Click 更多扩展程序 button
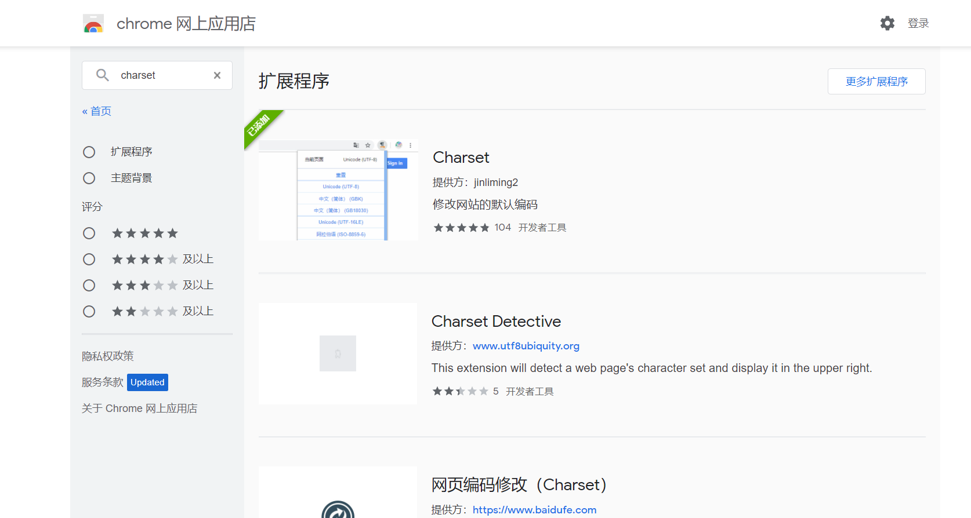The image size is (971, 518). point(876,82)
